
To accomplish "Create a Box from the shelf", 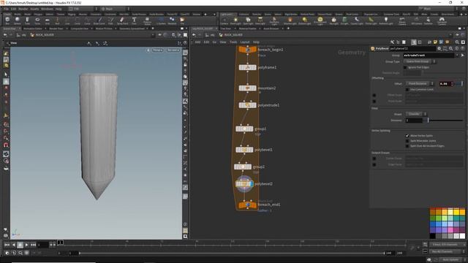I will pyautogui.click(x=7, y=20).
